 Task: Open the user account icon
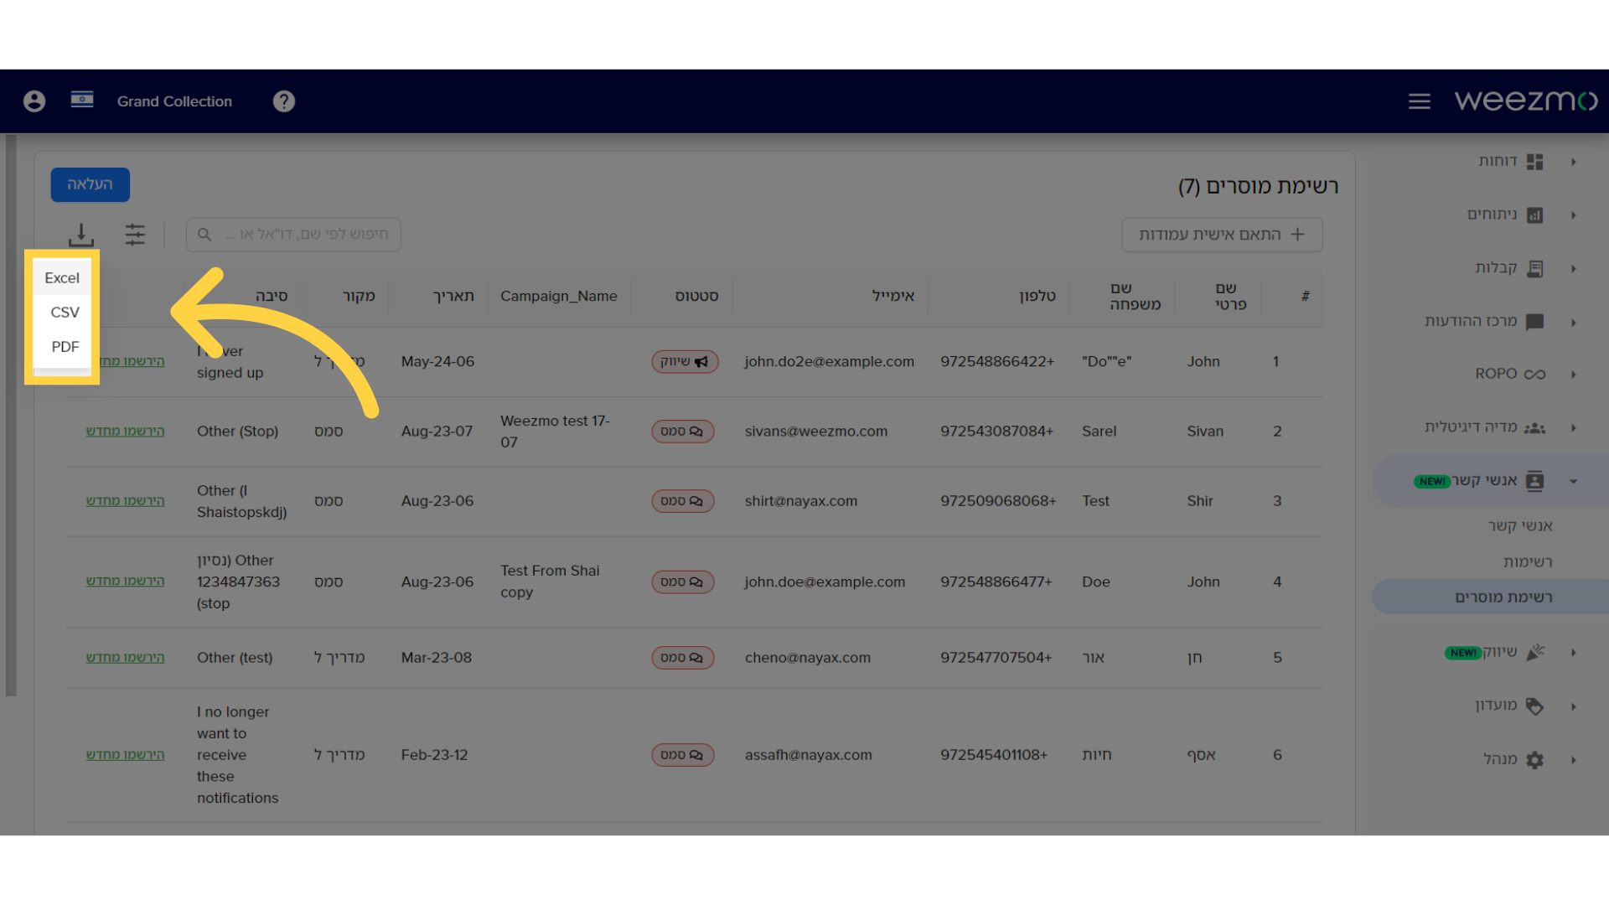(x=34, y=101)
